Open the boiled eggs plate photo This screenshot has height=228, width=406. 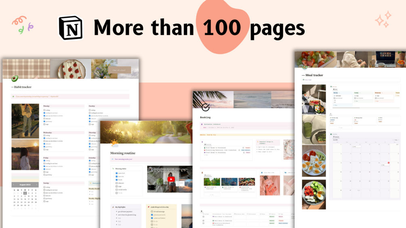click(x=314, y=161)
